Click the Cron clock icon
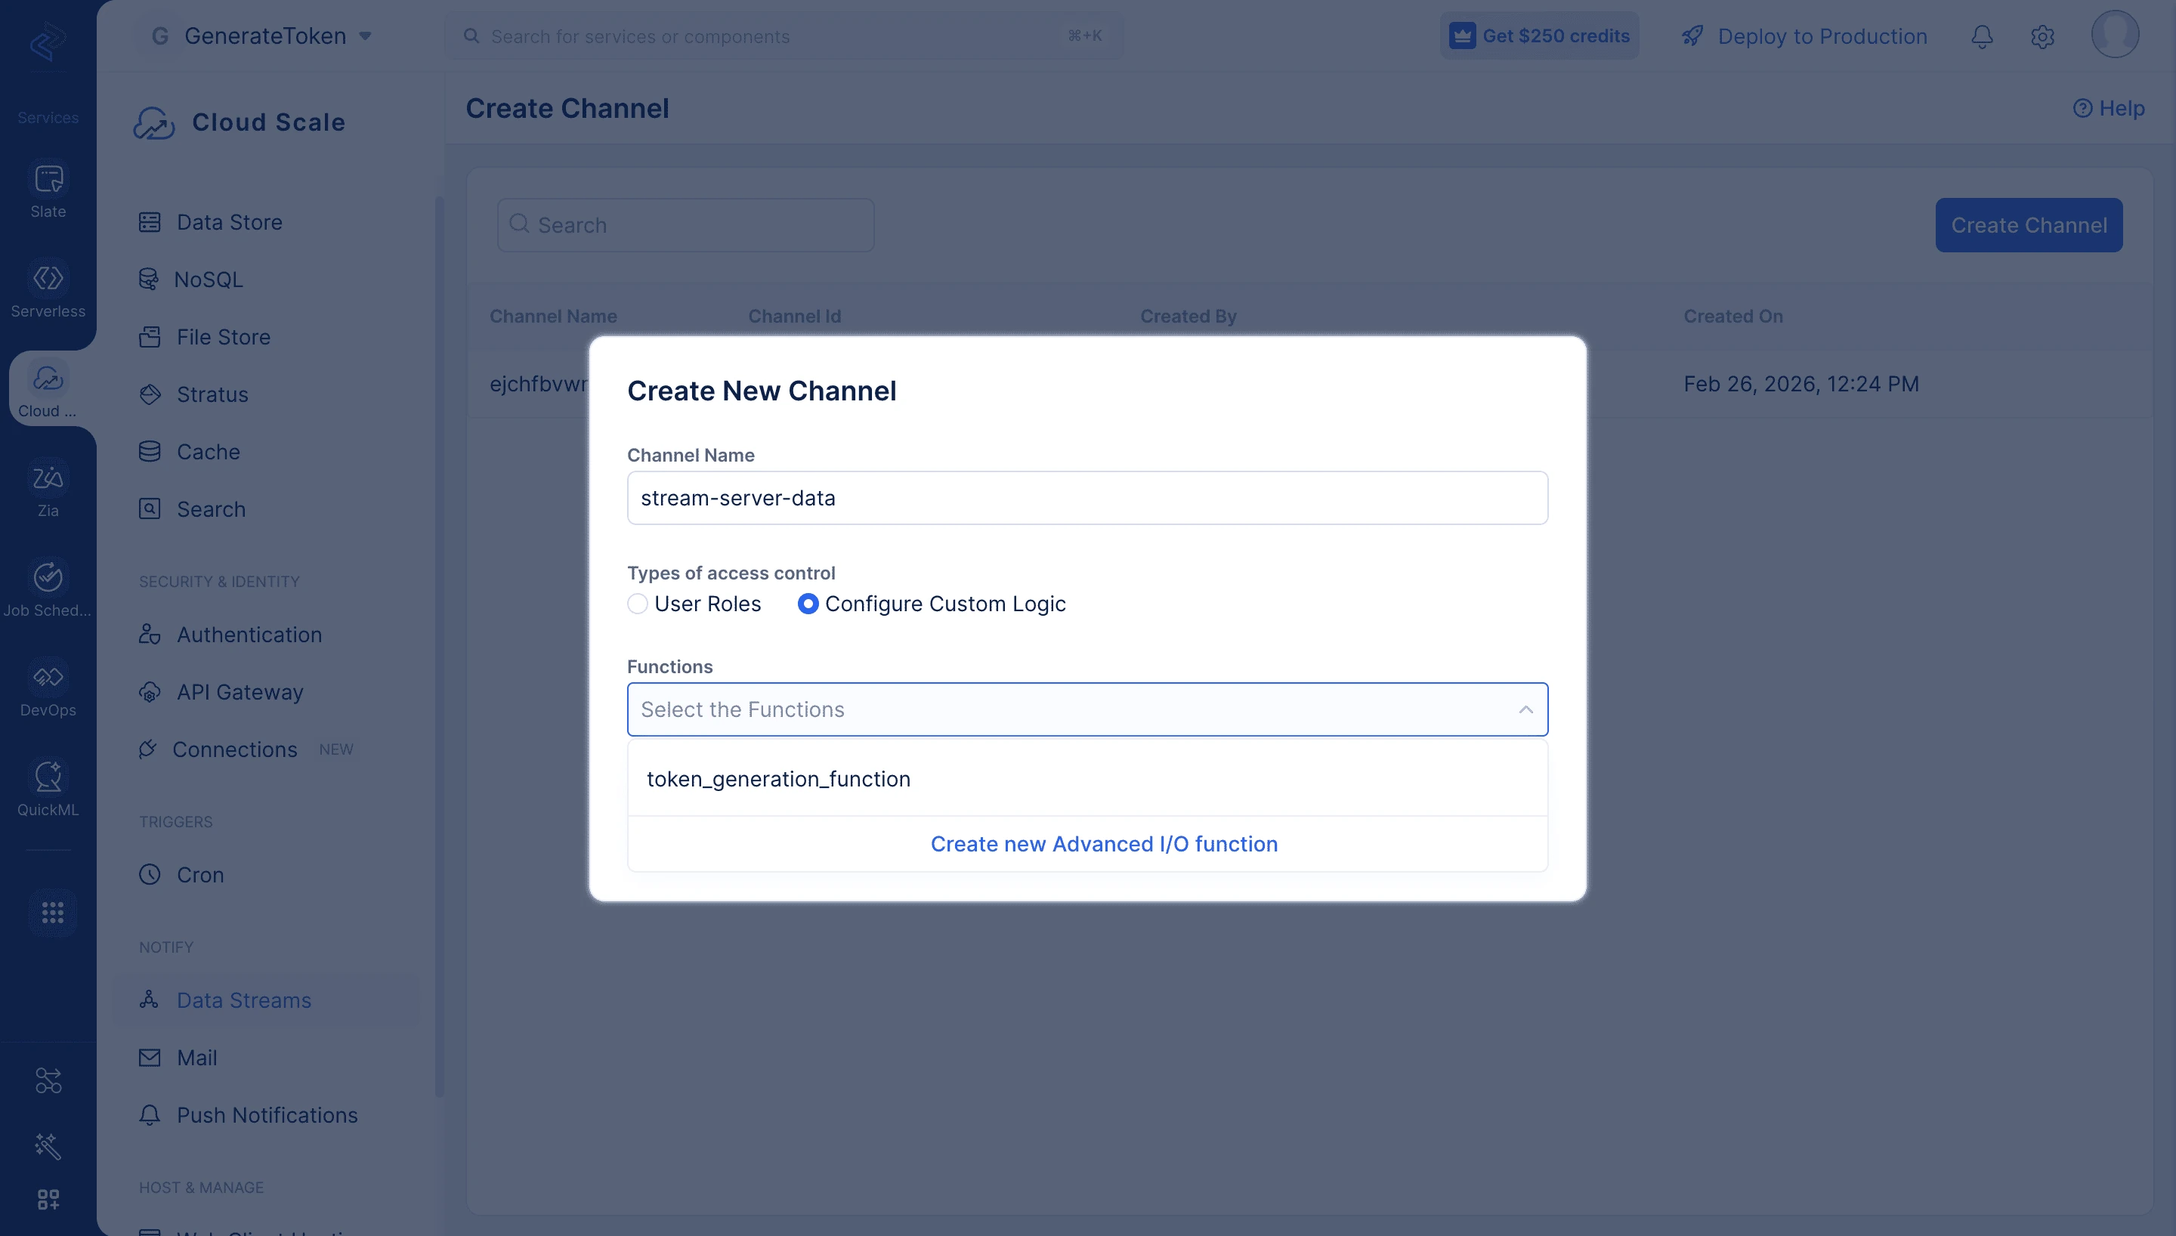The width and height of the screenshot is (2176, 1236). [150, 874]
